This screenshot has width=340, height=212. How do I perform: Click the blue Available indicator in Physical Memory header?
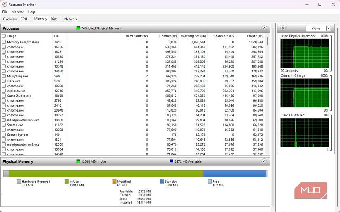coord(171,161)
